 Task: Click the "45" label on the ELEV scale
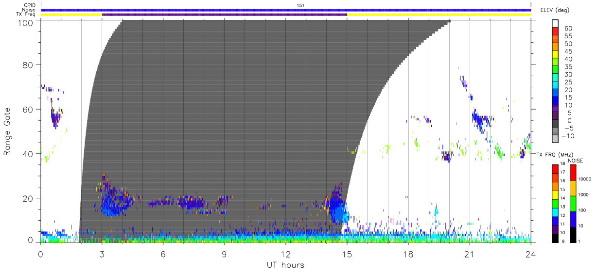click(x=568, y=51)
